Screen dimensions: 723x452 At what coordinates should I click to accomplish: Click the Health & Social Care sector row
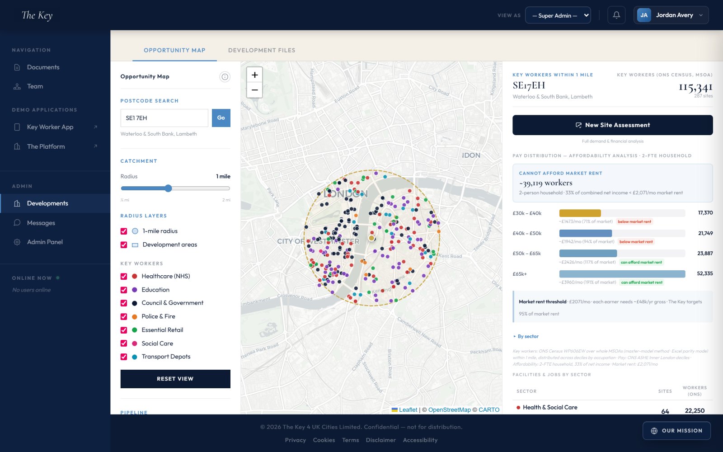click(x=613, y=408)
